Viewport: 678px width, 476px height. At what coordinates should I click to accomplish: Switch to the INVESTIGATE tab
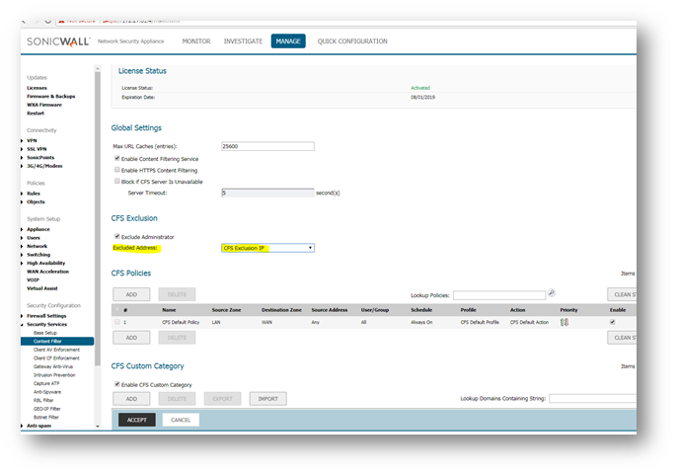point(243,41)
